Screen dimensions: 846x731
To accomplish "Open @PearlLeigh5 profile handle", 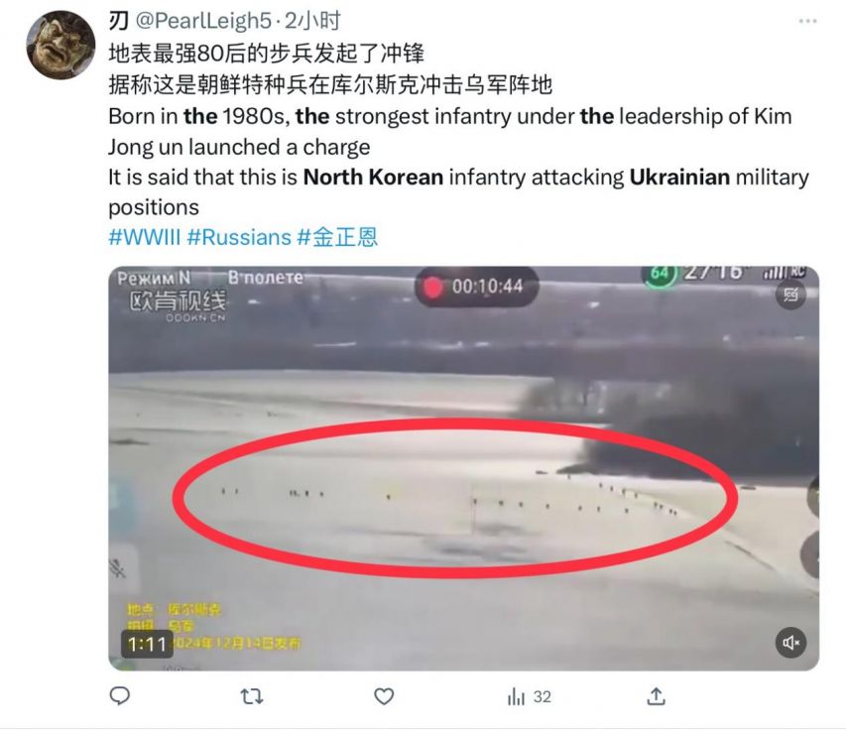I will click(203, 21).
